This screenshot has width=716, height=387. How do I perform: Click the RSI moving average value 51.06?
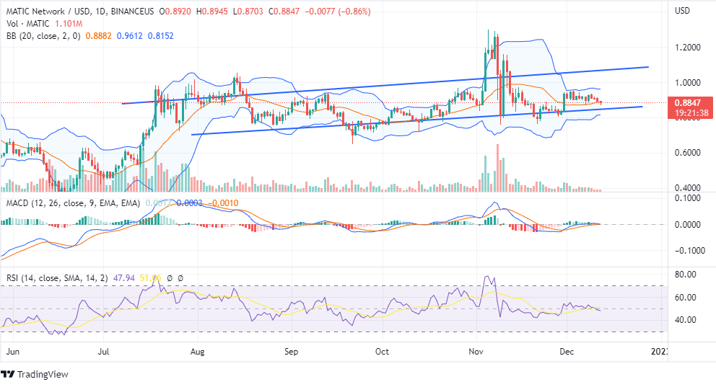(150, 278)
